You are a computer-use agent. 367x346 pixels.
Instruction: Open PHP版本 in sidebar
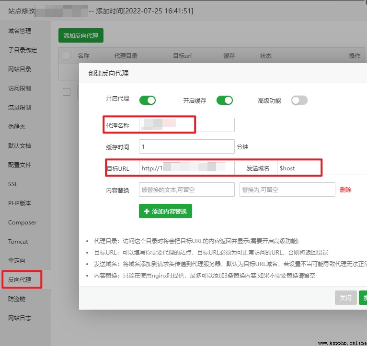[20, 203]
